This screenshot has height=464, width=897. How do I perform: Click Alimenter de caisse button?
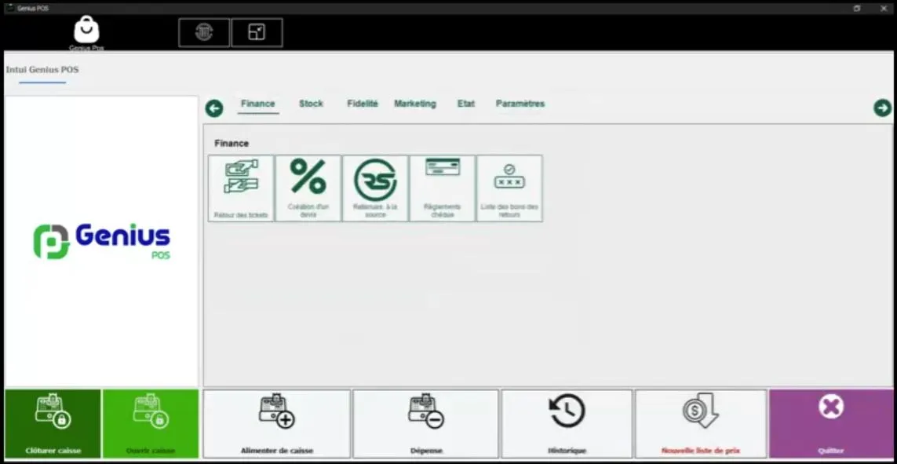click(x=277, y=424)
